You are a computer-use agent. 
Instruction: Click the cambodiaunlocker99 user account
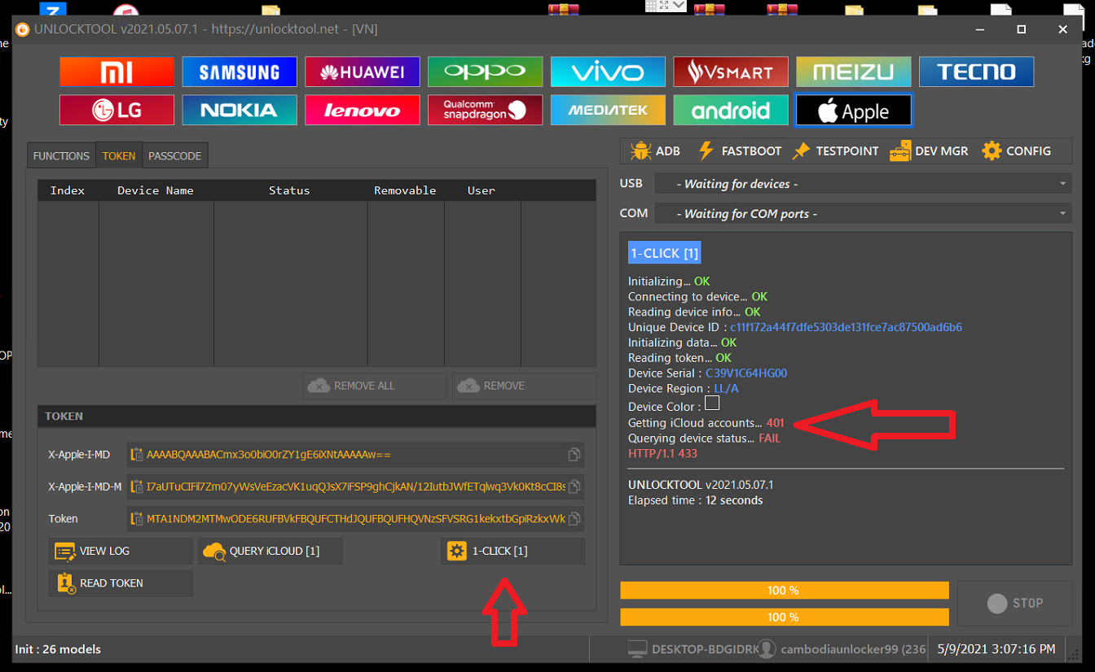[853, 649]
